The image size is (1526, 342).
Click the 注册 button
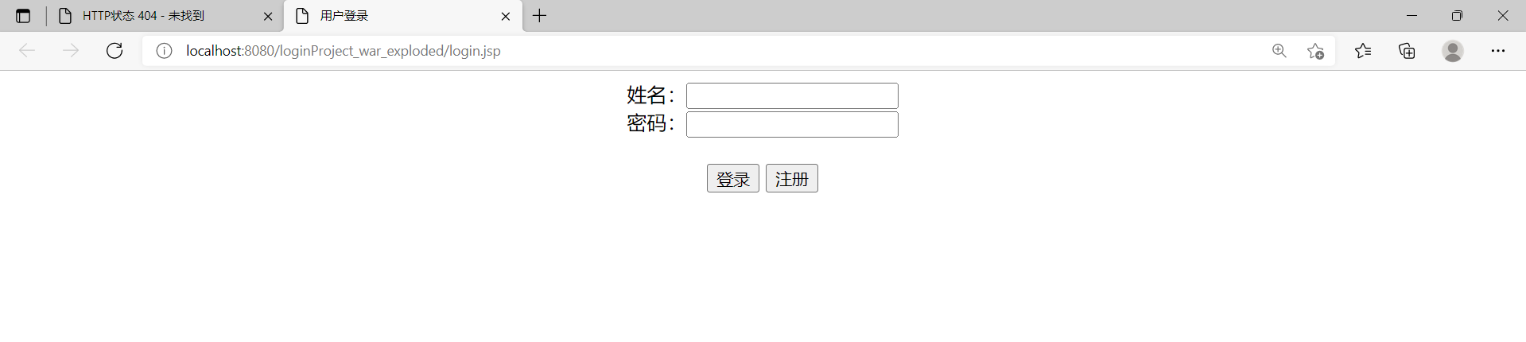coord(791,178)
